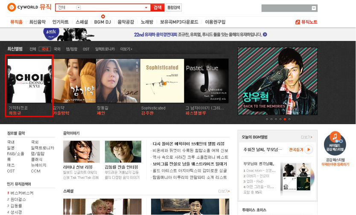Open the 클래식 genre link

37,160
